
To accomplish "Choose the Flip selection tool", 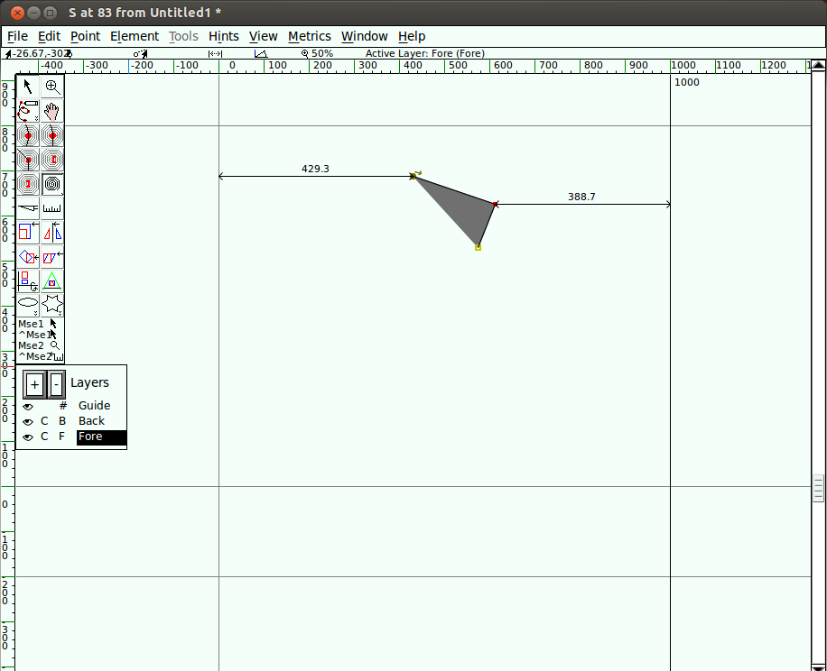I will [52, 233].
